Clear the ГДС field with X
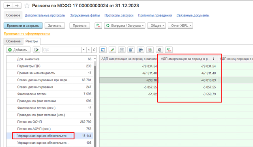Screen dimensions: 253x147 pyautogui.click(x=89, y=50)
